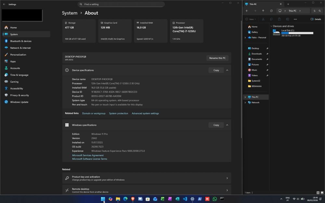
Task: Open Personalization settings
Action: 27,55
